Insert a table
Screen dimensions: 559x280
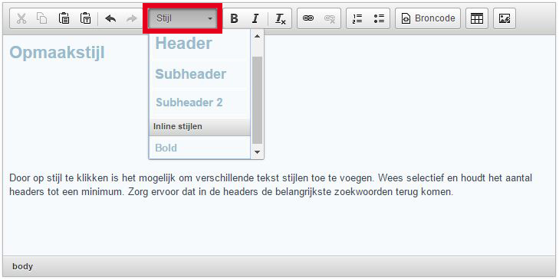[x=477, y=18]
